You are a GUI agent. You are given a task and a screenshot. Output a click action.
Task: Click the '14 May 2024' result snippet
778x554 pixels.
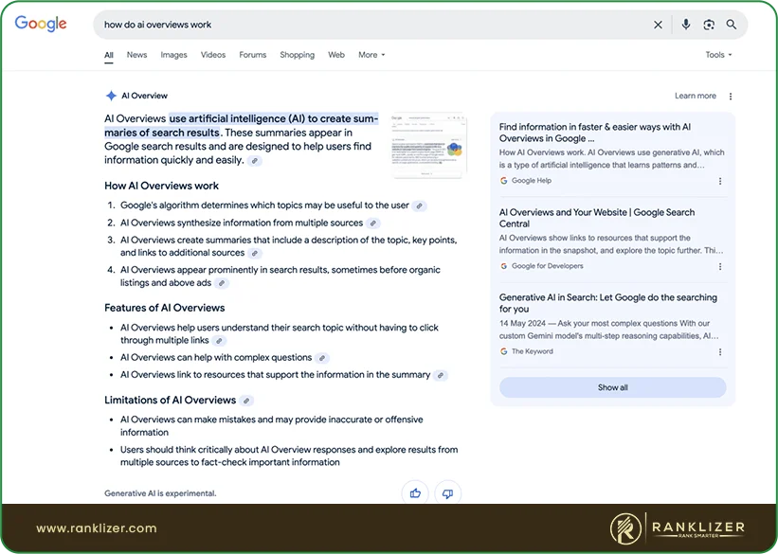click(608, 330)
